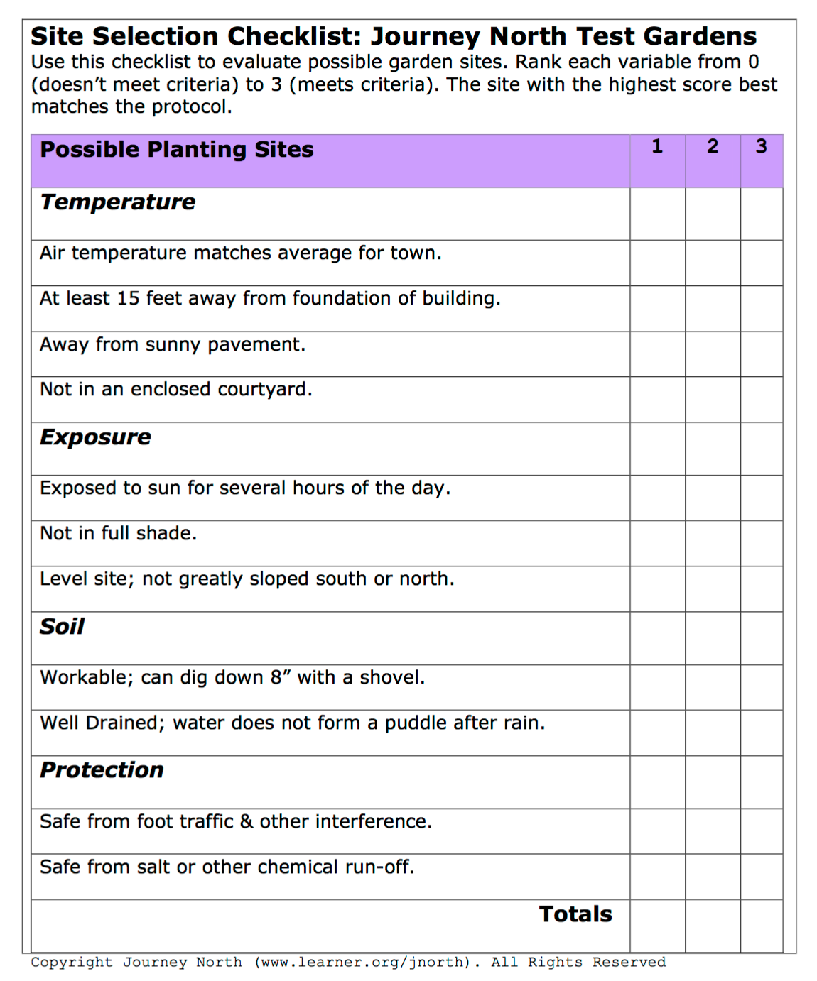Click the Soil section heading
817x981 pixels.
63,627
